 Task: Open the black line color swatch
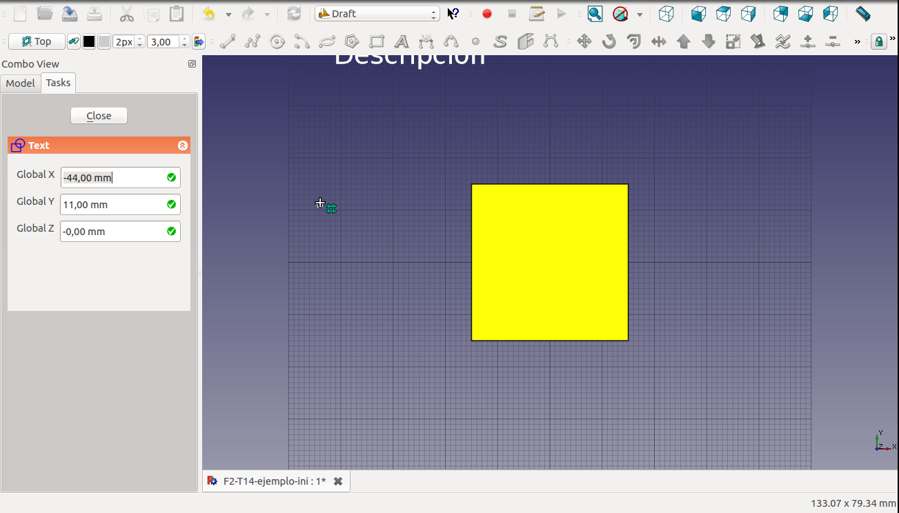point(89,42)
